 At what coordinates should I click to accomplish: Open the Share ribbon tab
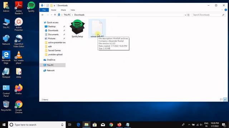tap(63, 10)
